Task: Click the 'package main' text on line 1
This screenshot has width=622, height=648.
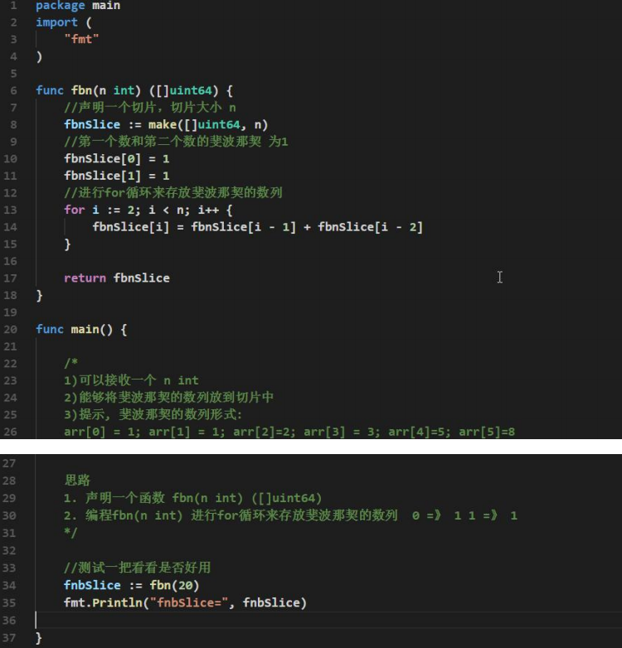Action: 78,5
